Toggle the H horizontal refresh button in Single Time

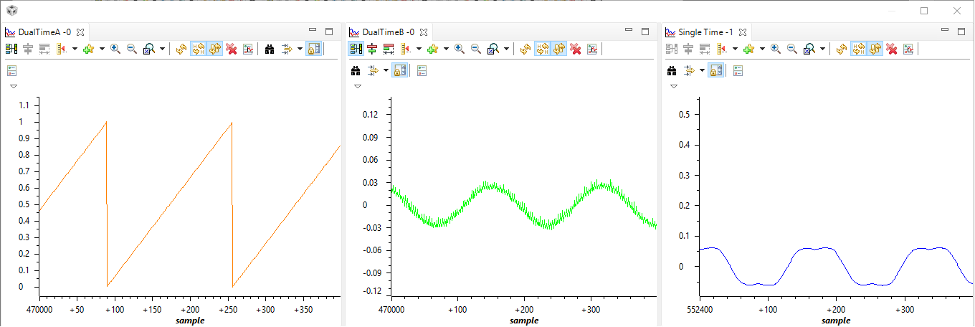(x=859, y=49)
